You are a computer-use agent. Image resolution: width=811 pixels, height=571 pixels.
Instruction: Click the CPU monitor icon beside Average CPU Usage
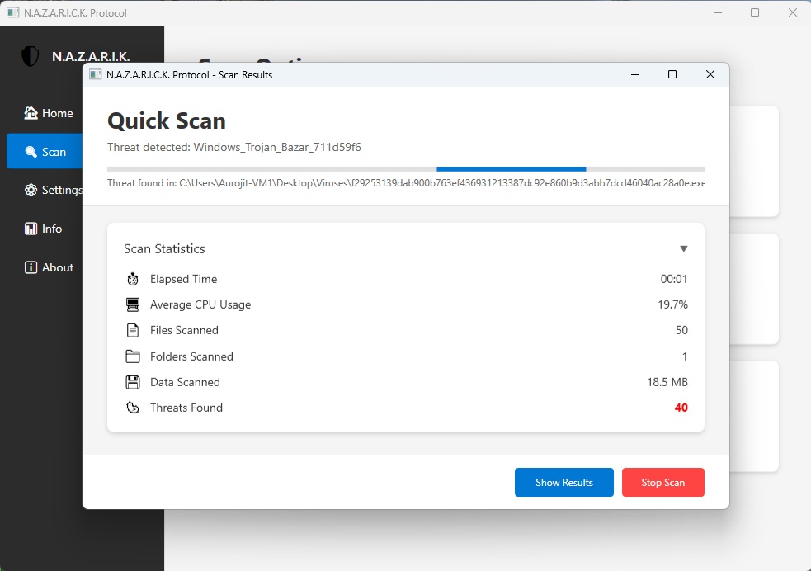[x=133, y=304]
